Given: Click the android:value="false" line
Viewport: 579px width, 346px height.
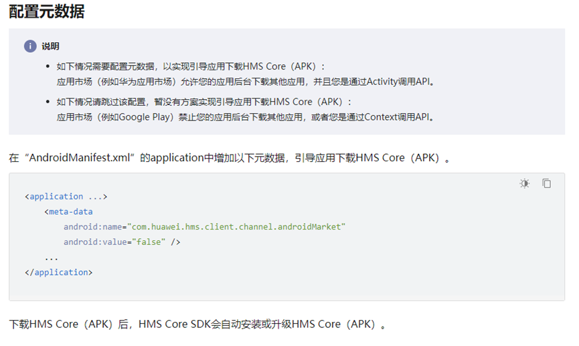Looking at the screenshot, I should click(122, 242).
